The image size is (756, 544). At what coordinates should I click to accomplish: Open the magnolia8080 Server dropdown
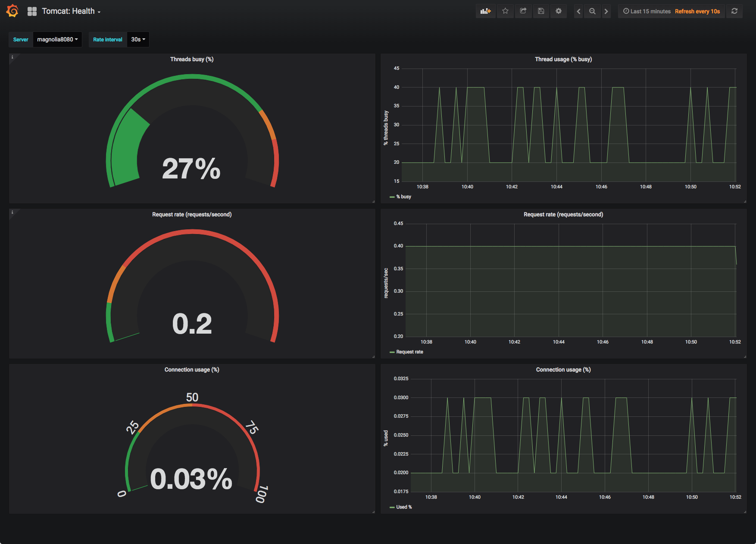click(57, 39)
